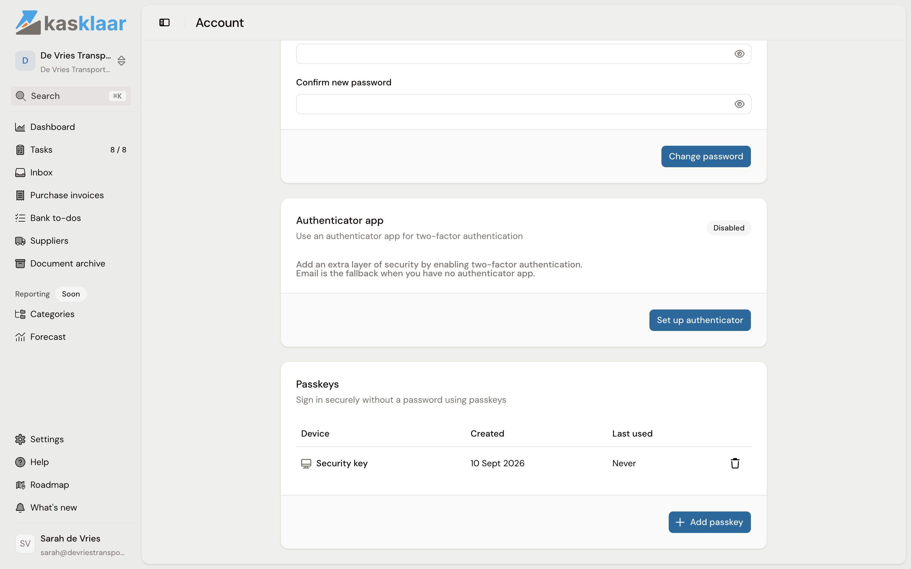Click the Categories tree icon
Viewport: 911px width, 569px height.
coord(20,314)
